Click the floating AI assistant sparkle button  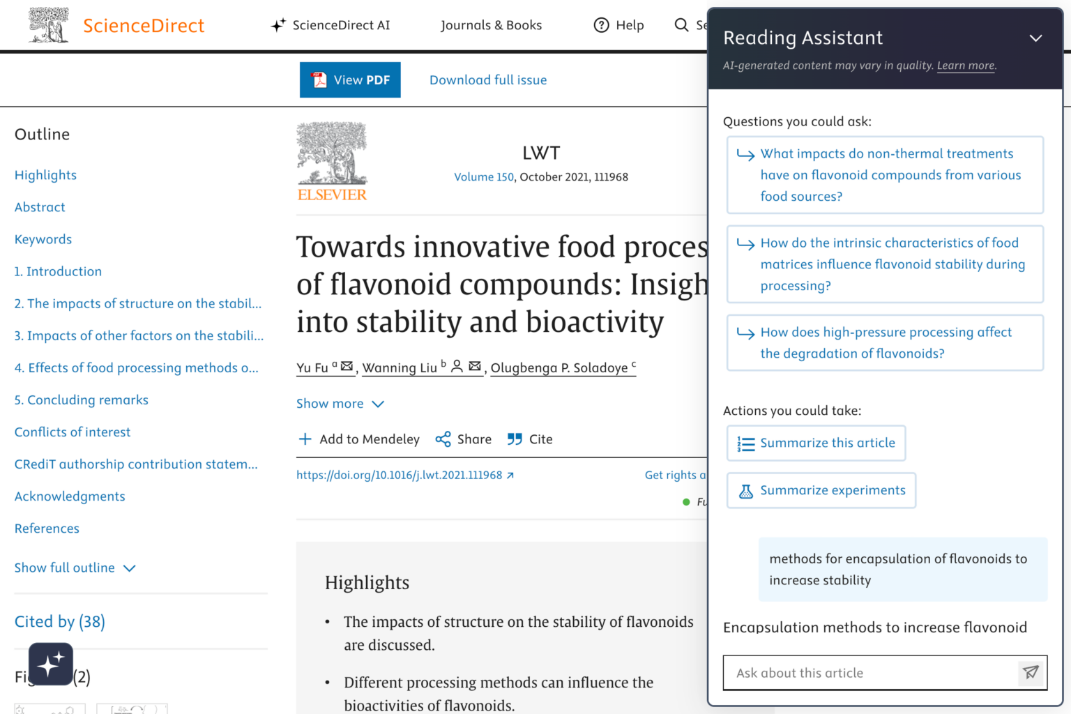pos(50,664)
